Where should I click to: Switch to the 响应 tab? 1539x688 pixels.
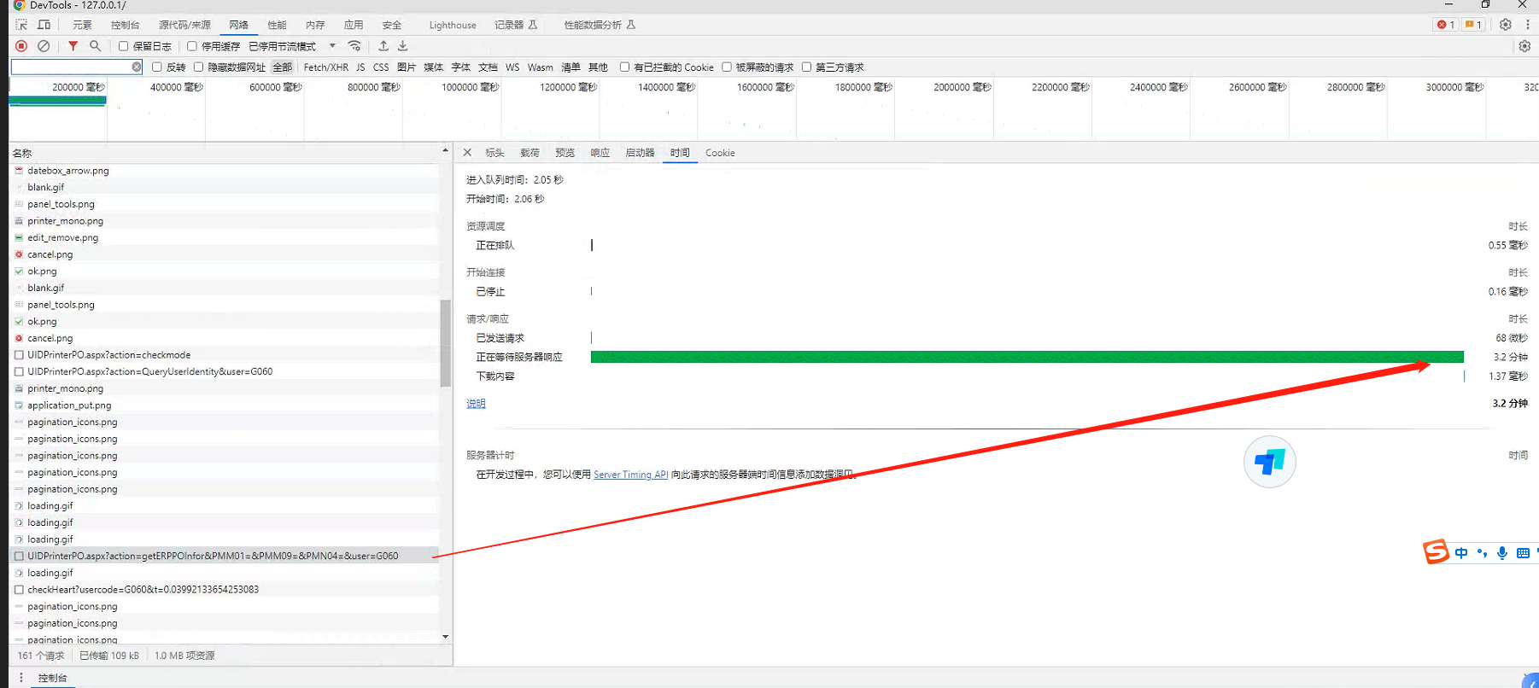tap(600, 153)
